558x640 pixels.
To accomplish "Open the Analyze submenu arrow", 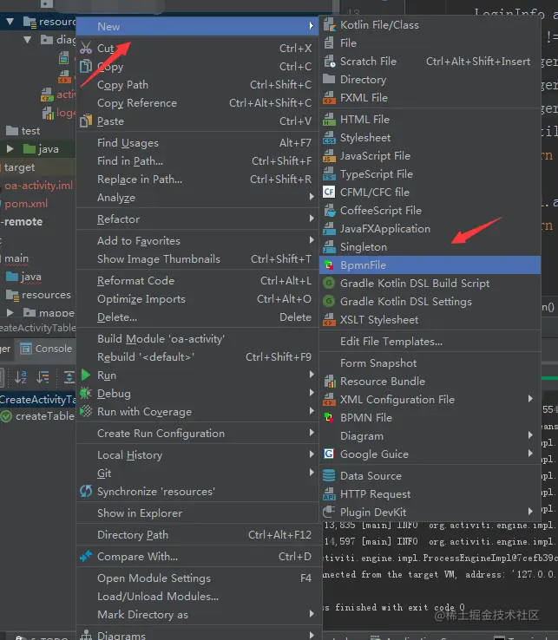I will (312, 197).
